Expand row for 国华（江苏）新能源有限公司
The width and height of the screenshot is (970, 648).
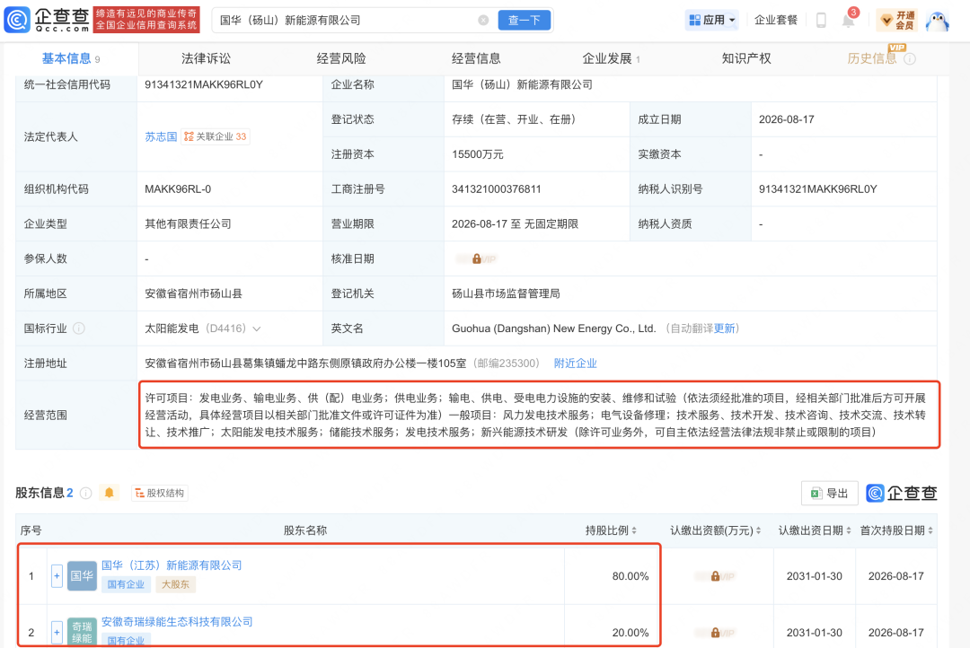(x=57, y=576)
